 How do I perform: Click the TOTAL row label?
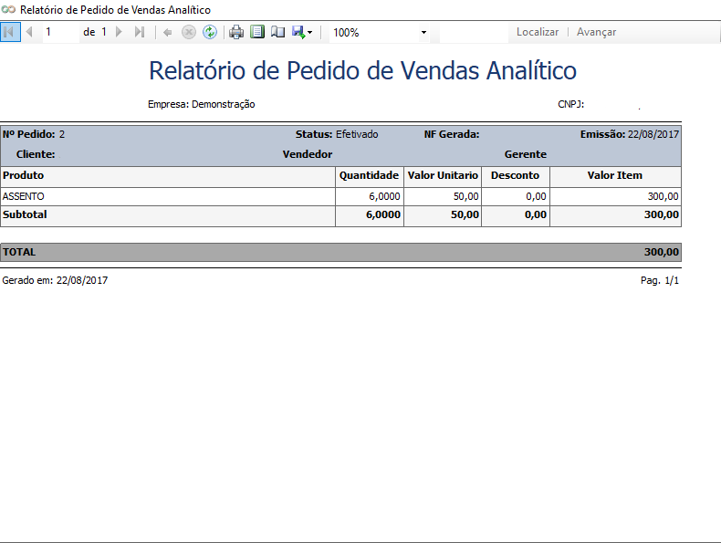click(x=19, y=252)
